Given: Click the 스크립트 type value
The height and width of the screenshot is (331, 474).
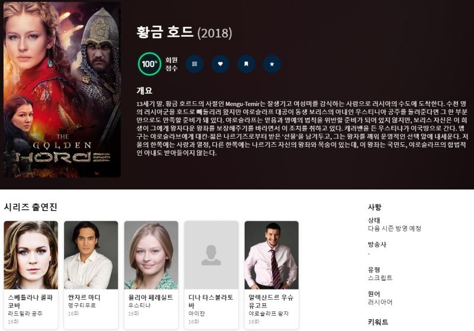Looking at the screenshot, I should [x=380, y=278].
